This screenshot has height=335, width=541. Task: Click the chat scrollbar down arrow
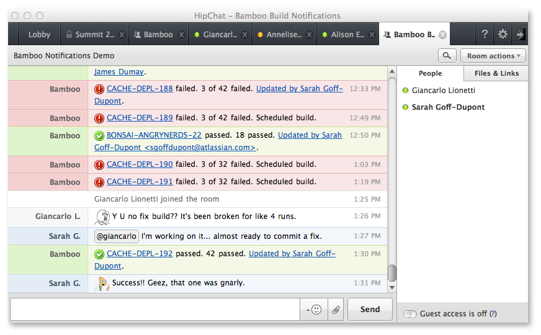[x=392, y=288]
